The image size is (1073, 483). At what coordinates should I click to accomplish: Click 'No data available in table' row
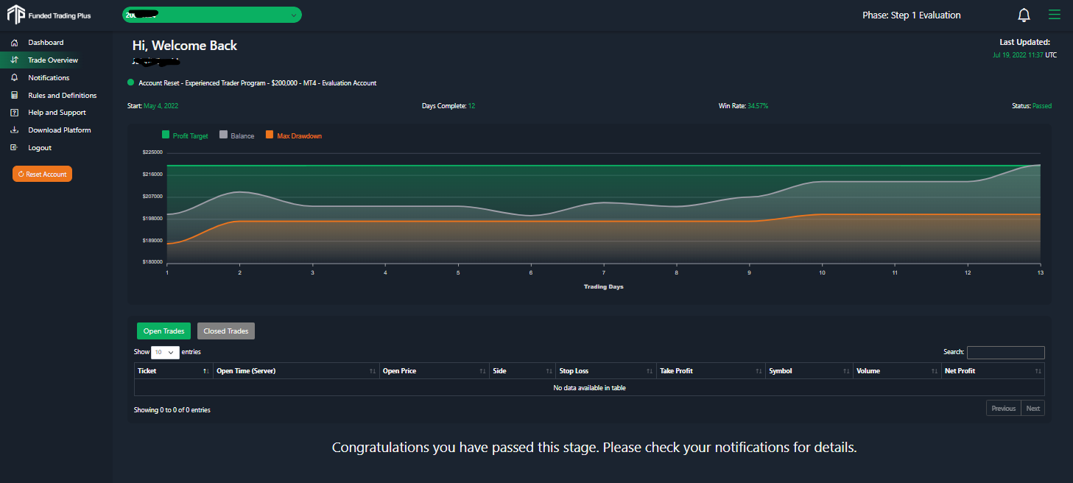pyautogui.click(x=589, y=388)
